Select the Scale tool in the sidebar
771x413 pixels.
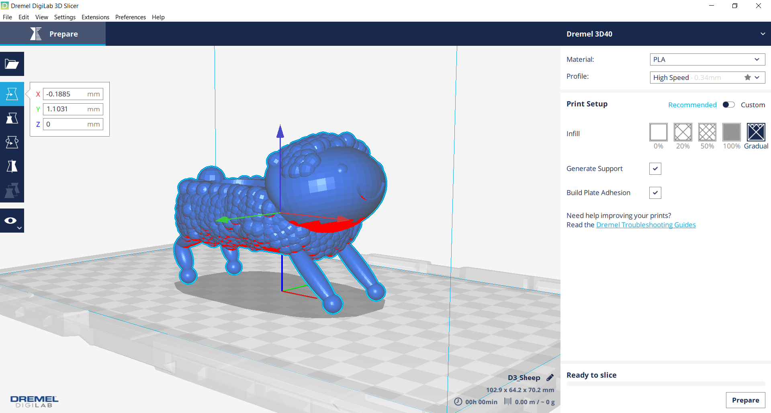pyautogui.click(x=12, y=118)
